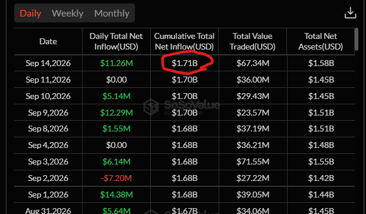Select the $1.67B cumulative inflow value
The height and width of the screenshot is (214, 366).
click(x=184, y=210)
